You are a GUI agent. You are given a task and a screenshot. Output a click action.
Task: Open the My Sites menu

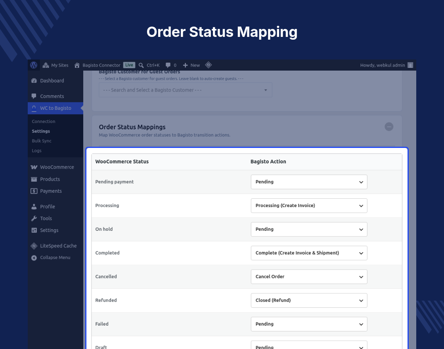pos(55,65)
